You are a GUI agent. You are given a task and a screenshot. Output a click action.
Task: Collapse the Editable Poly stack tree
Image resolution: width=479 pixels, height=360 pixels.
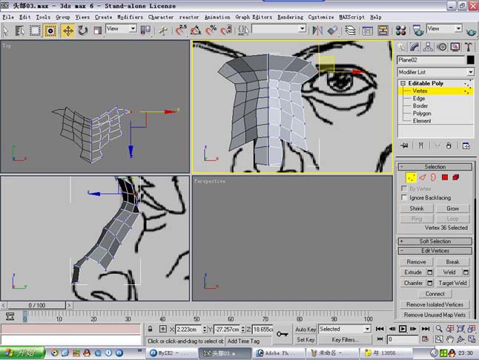pos(403,83)
